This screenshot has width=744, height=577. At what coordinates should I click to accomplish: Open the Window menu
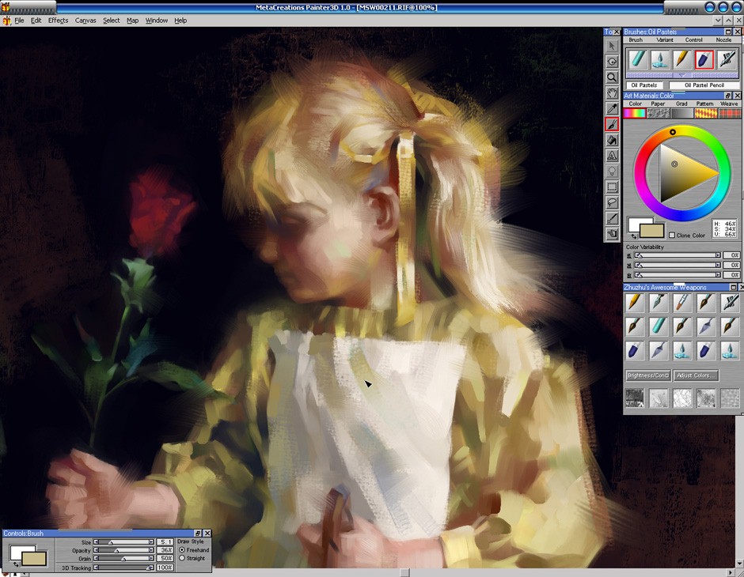(x=156, y=21)
